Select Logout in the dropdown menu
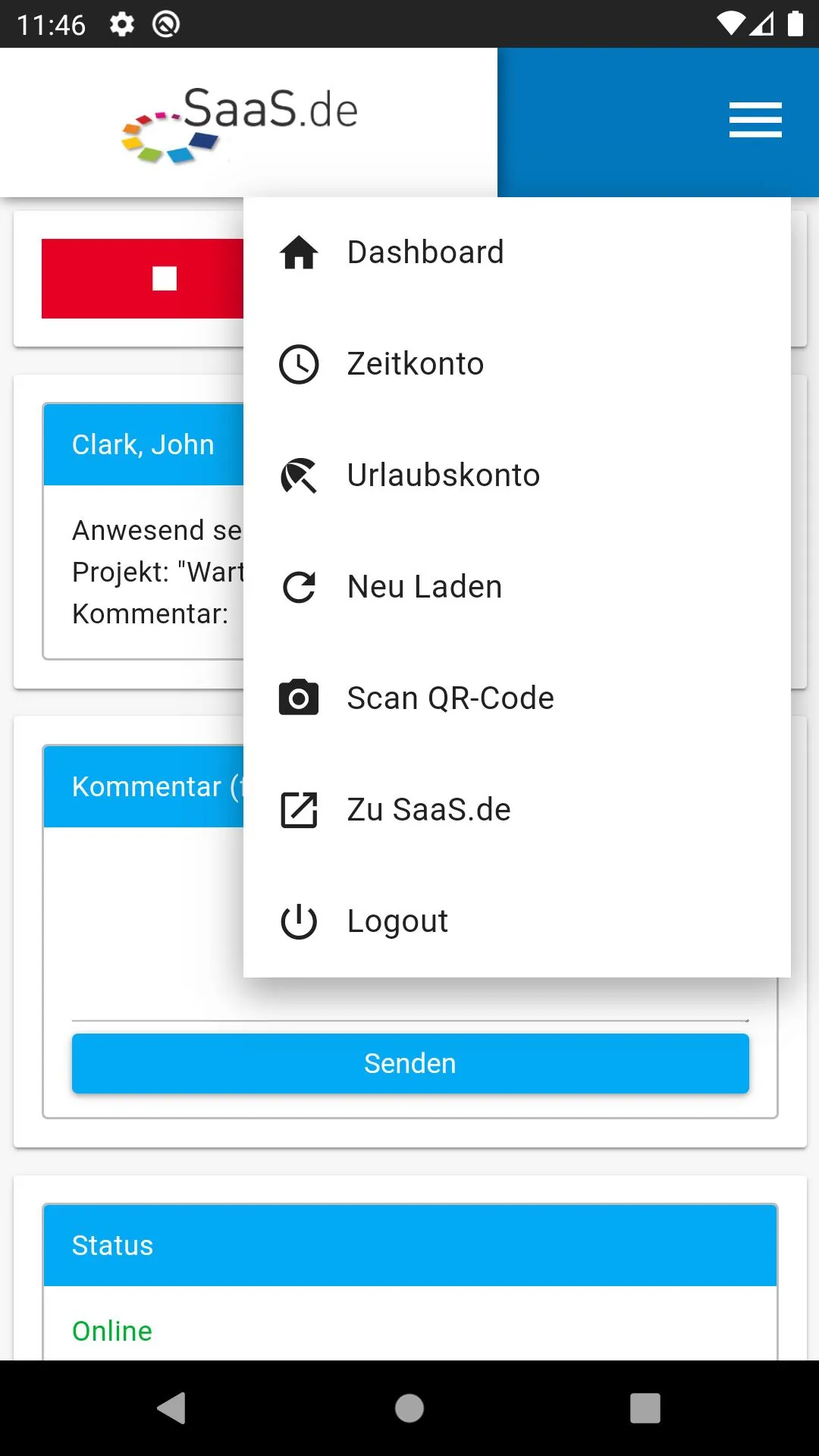Screen dimensions: 819x1456 click(x=517, y=921)
